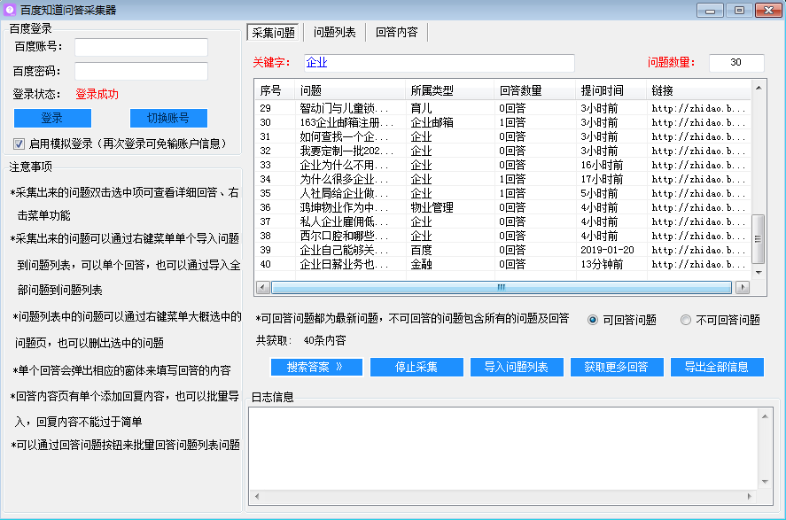
Task: Click the 40条内容 count text
Action: pyautogui.click(x=325, y=341)
